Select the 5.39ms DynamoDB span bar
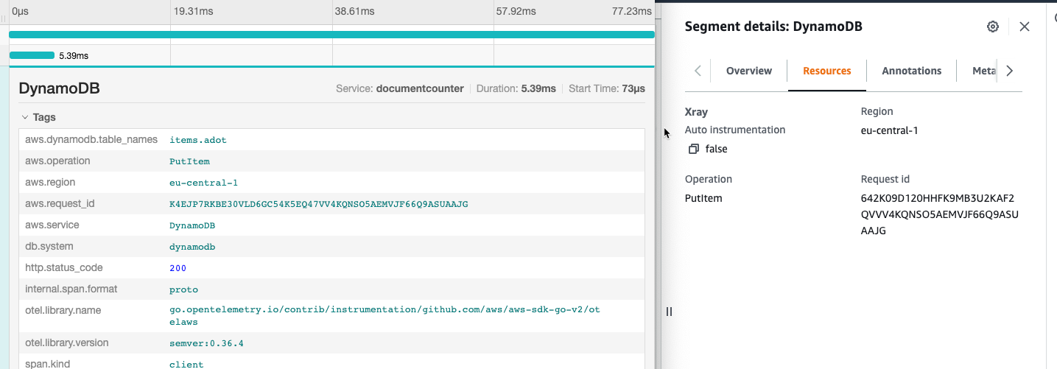The height and width of the screenshot is (369, 1057). [x=32, y=55]
